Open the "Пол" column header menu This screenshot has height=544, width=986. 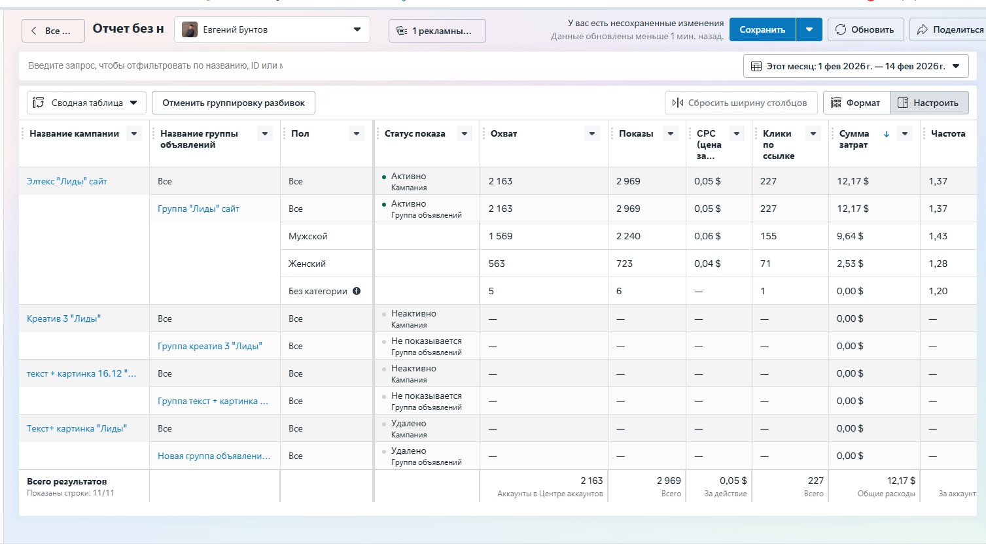(x=356, y=134)
